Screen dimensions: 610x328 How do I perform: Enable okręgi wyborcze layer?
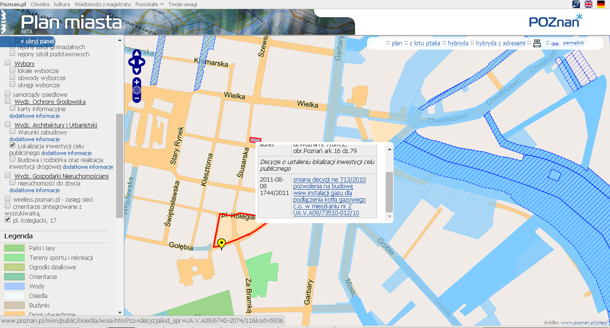pos(12,84)
